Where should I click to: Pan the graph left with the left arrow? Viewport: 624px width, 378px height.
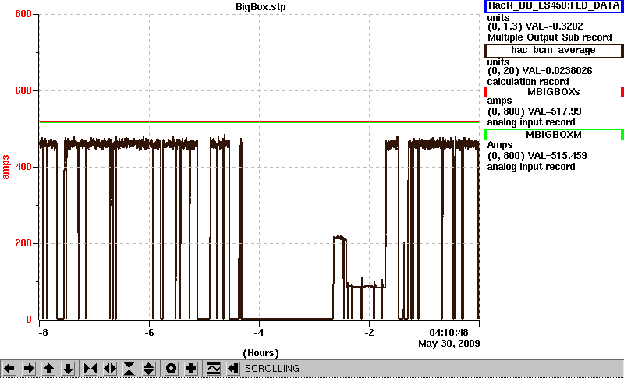click(9, 369)
